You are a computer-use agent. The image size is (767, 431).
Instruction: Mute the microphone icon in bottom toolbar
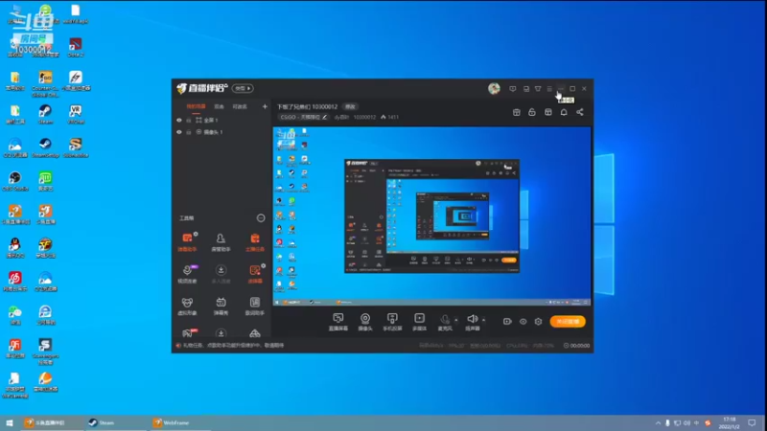445,320
